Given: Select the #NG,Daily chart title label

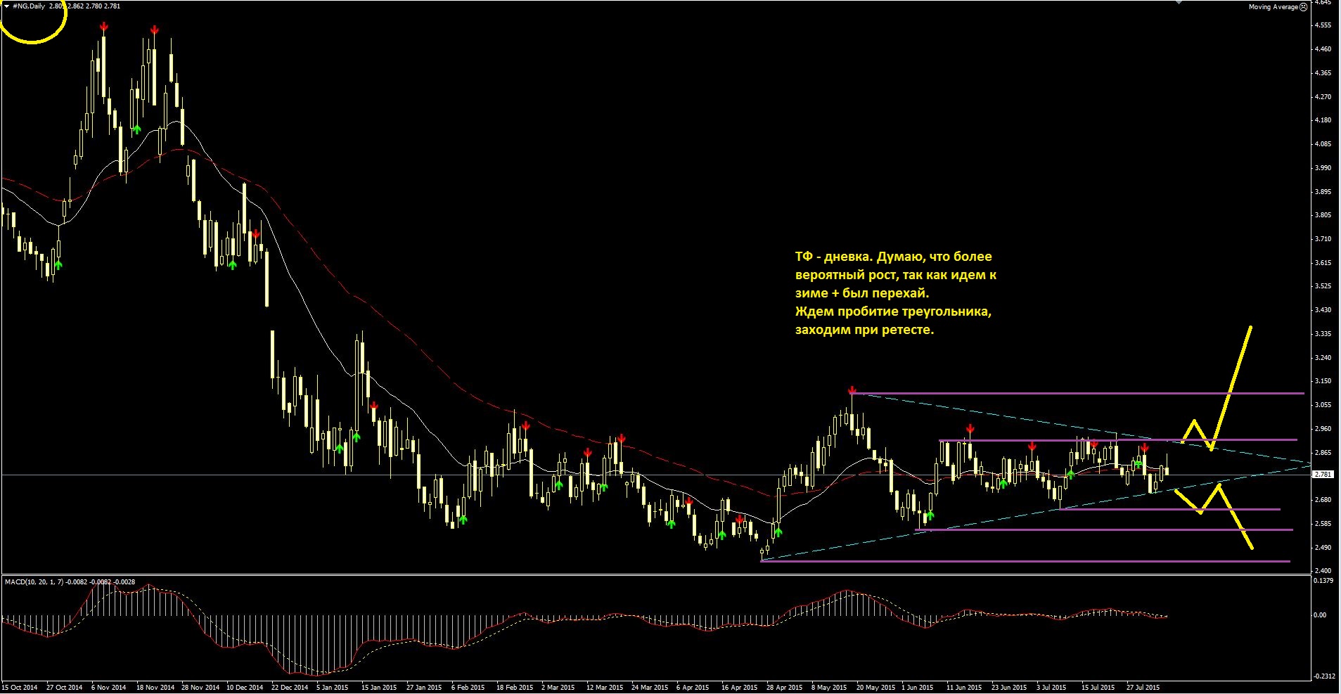Looking at the screenshot, I should tap(29, 6).
